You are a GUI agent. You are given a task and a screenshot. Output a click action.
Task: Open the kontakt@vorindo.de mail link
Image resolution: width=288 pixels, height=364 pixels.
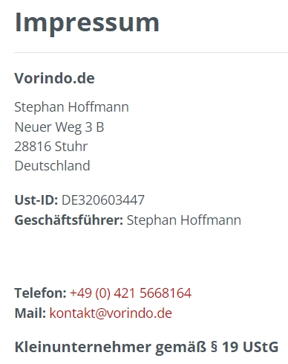(x=111, y=313)
